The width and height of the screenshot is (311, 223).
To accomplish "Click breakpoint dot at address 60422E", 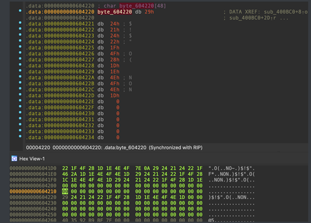I will 20,100.
